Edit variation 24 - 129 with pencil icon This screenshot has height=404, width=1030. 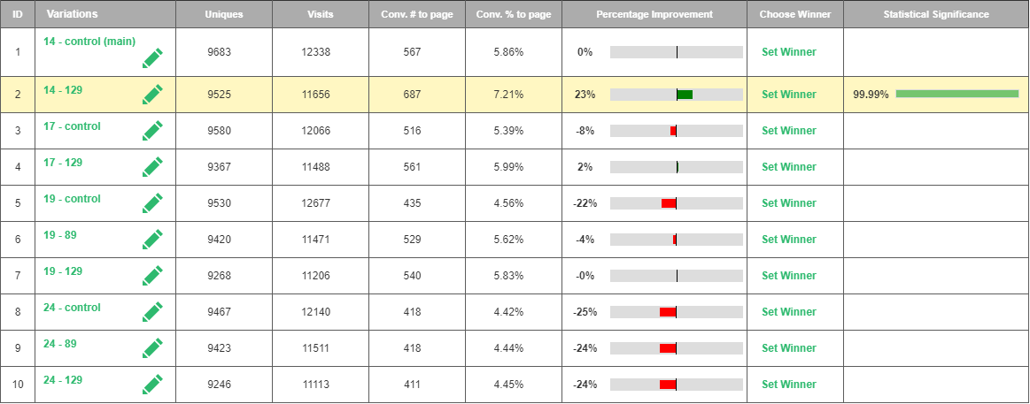152,385
